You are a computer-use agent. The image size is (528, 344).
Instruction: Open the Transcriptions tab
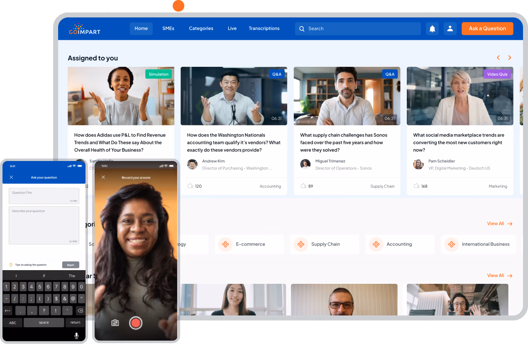[264, 29]
